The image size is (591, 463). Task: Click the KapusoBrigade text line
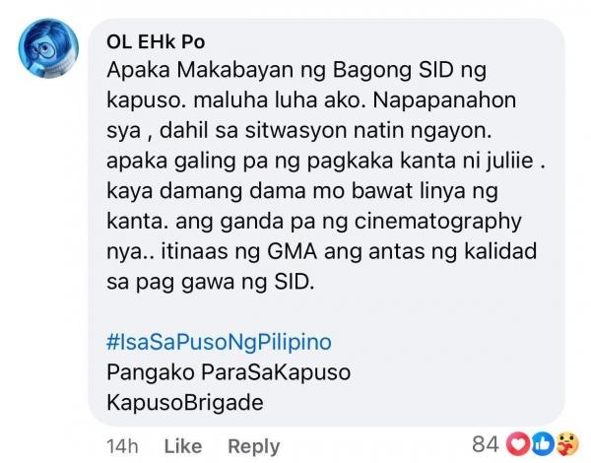click(x=185, y=402)
